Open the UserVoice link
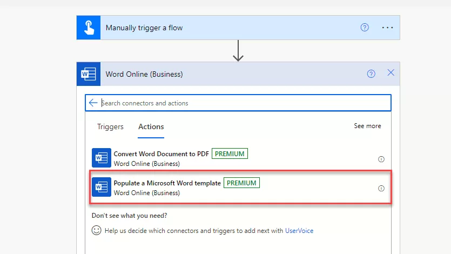This screenshot has height=254, width=451. [299, 231]
